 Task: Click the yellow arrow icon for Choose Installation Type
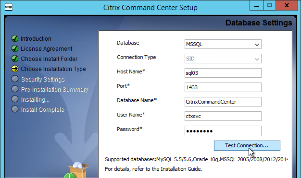tap(15, 69)
